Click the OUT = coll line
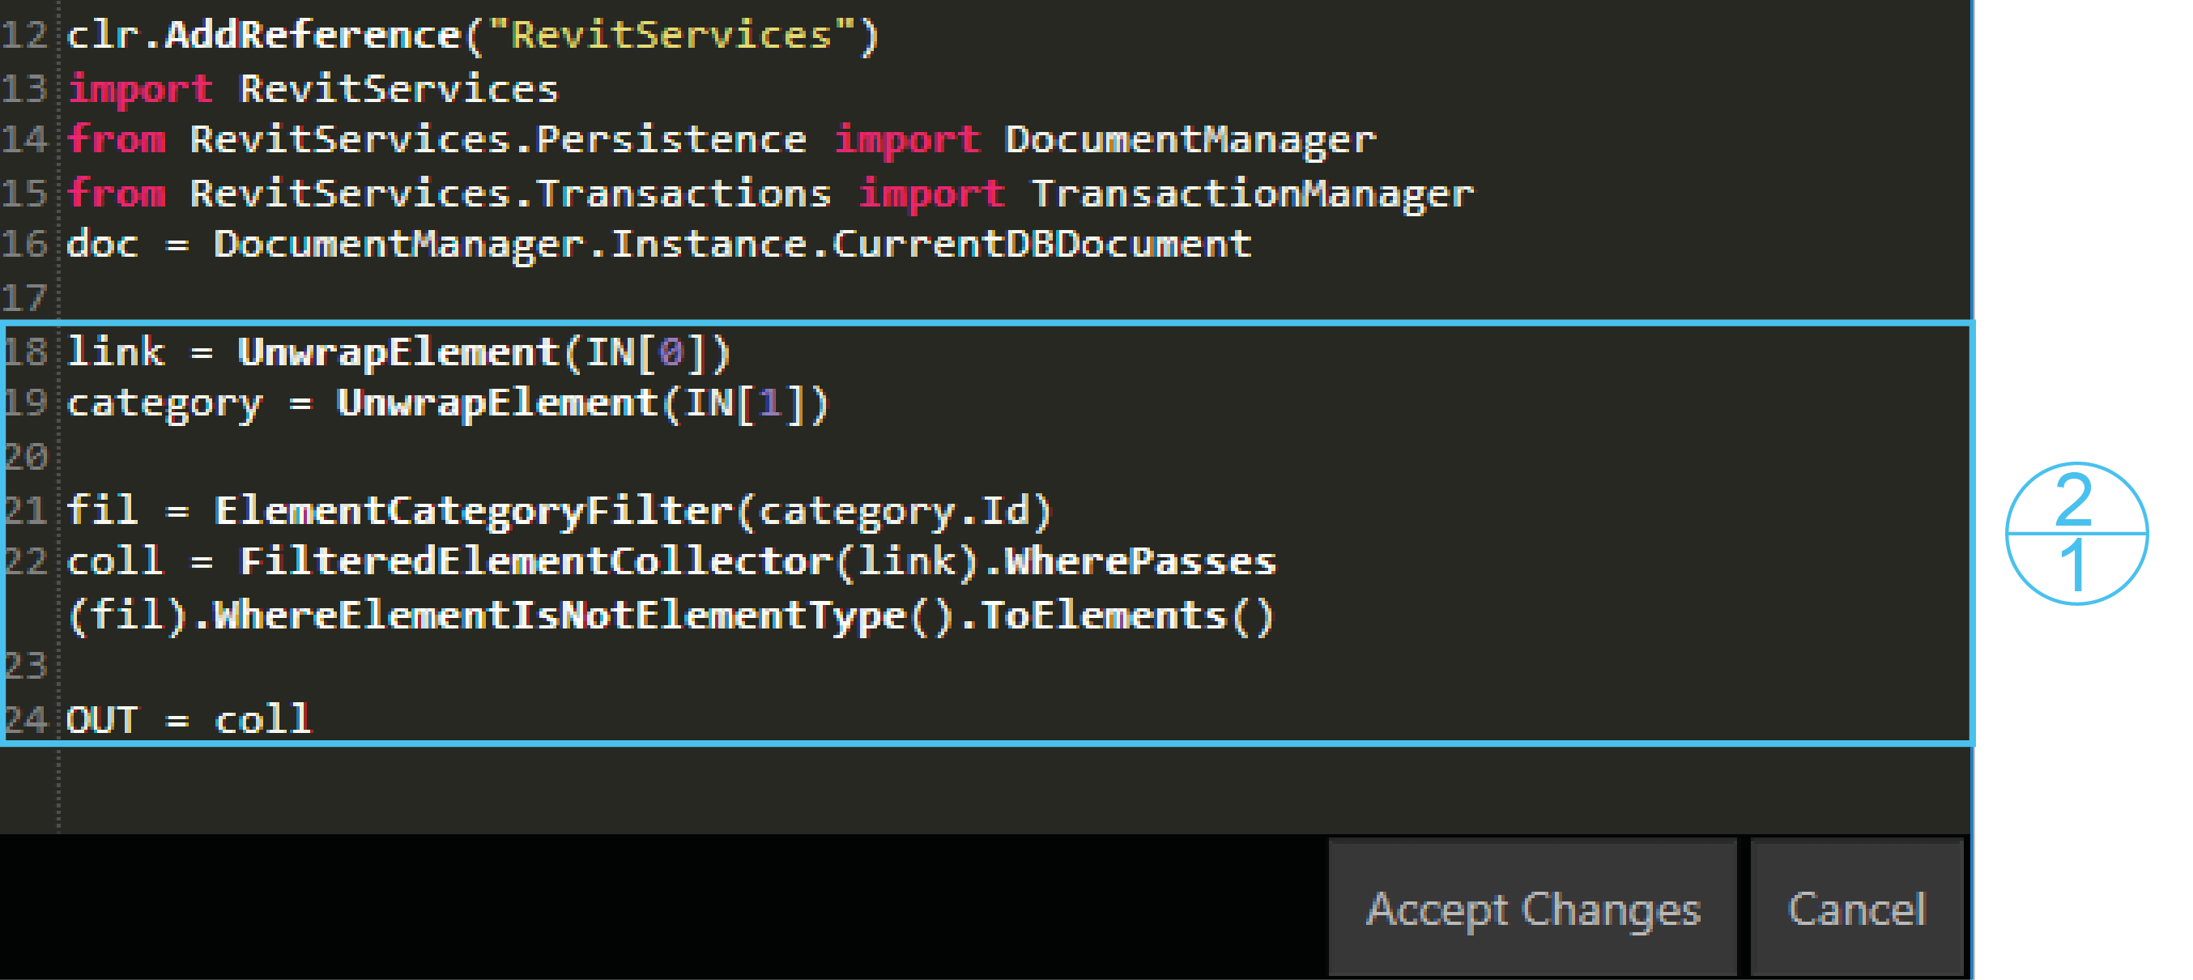This screenshot has height=980, width=2193. point(189,720)
